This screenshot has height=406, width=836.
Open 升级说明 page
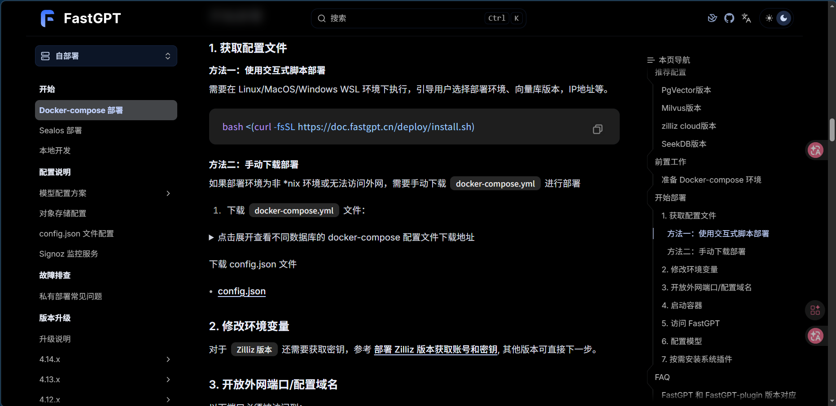(55, 339)
